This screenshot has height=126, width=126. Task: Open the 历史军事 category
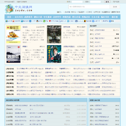click(x=57, y=17)
